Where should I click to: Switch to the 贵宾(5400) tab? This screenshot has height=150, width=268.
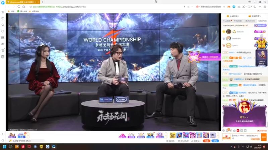click(x=250, y=21)
